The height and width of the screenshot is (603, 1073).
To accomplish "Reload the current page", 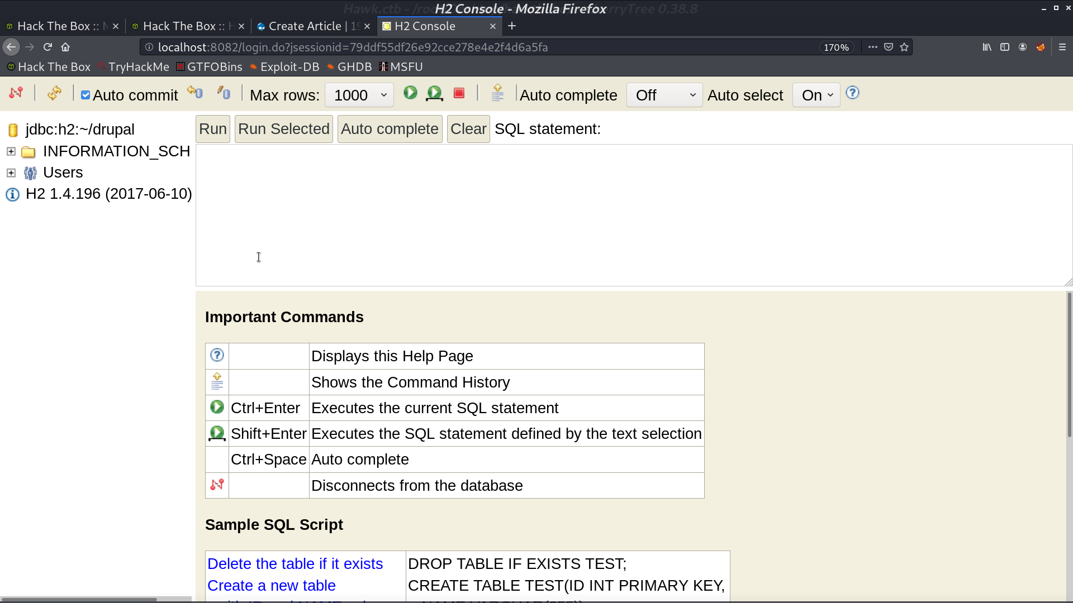I will [x=48, y=47].
